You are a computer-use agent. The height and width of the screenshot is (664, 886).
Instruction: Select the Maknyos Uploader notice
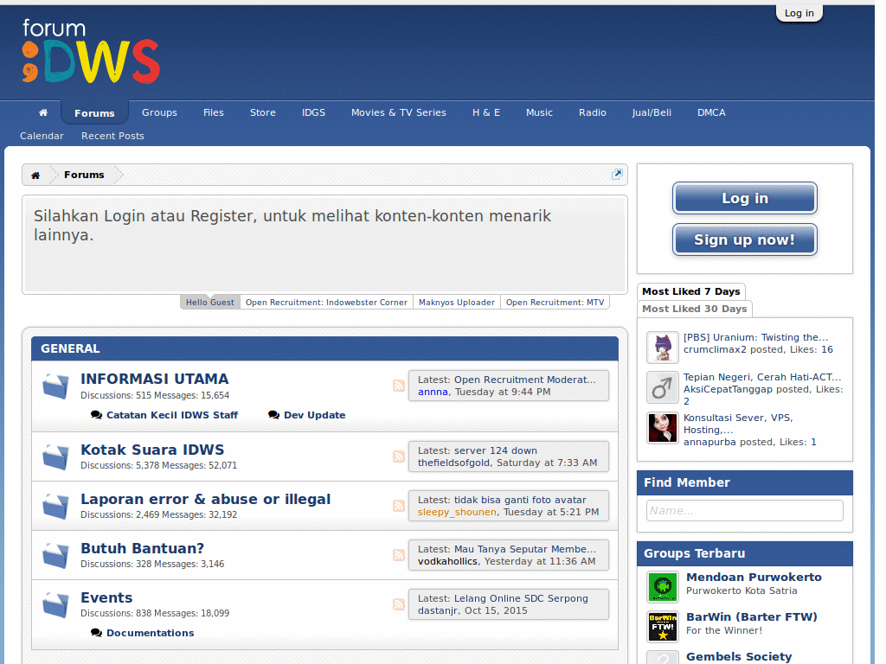(x=457, y=302)
